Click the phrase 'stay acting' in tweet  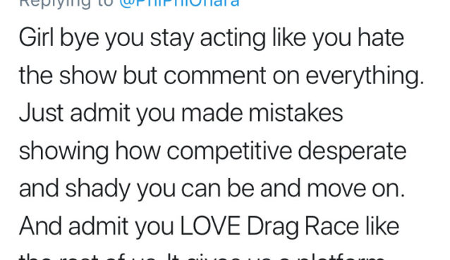(208, 39)
